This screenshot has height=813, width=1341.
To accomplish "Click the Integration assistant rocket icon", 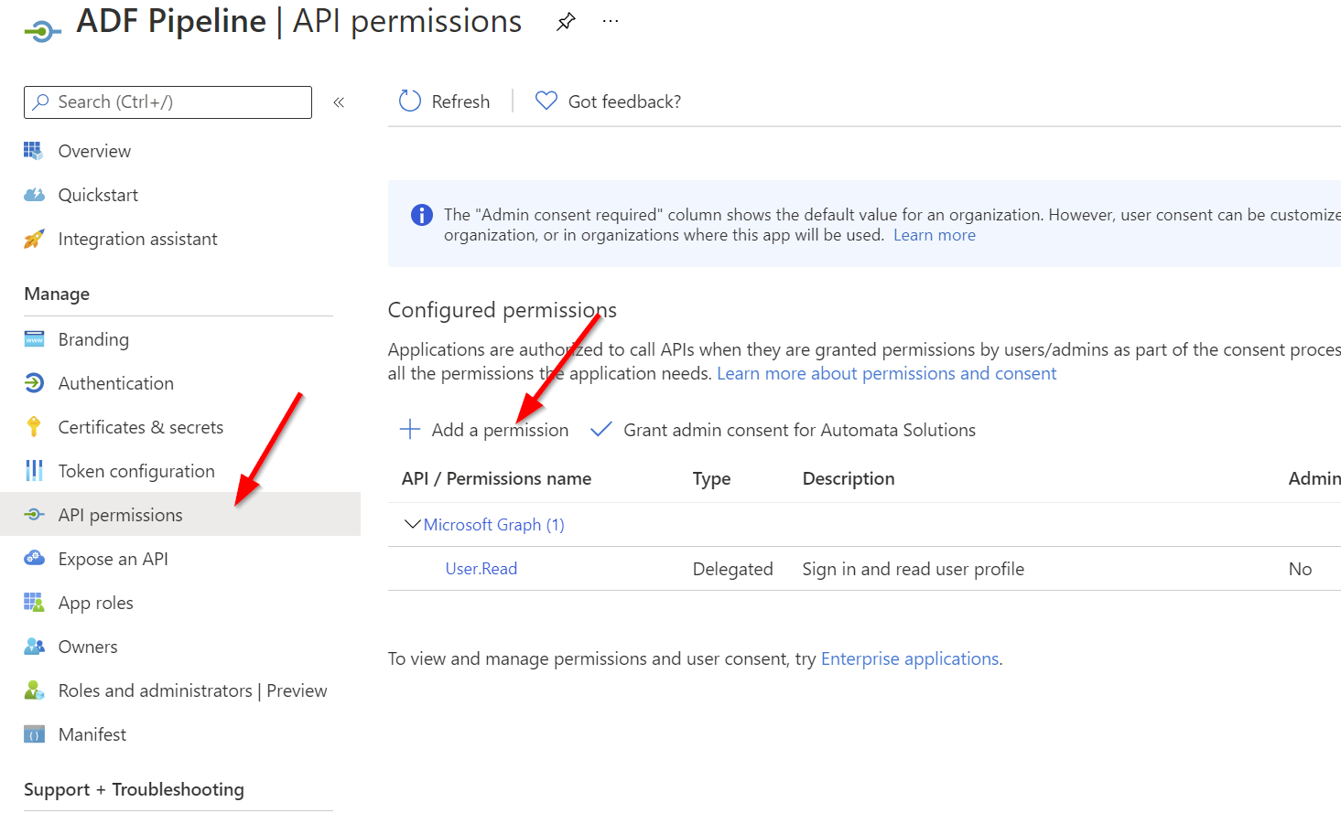I will (x=34, y=239).
